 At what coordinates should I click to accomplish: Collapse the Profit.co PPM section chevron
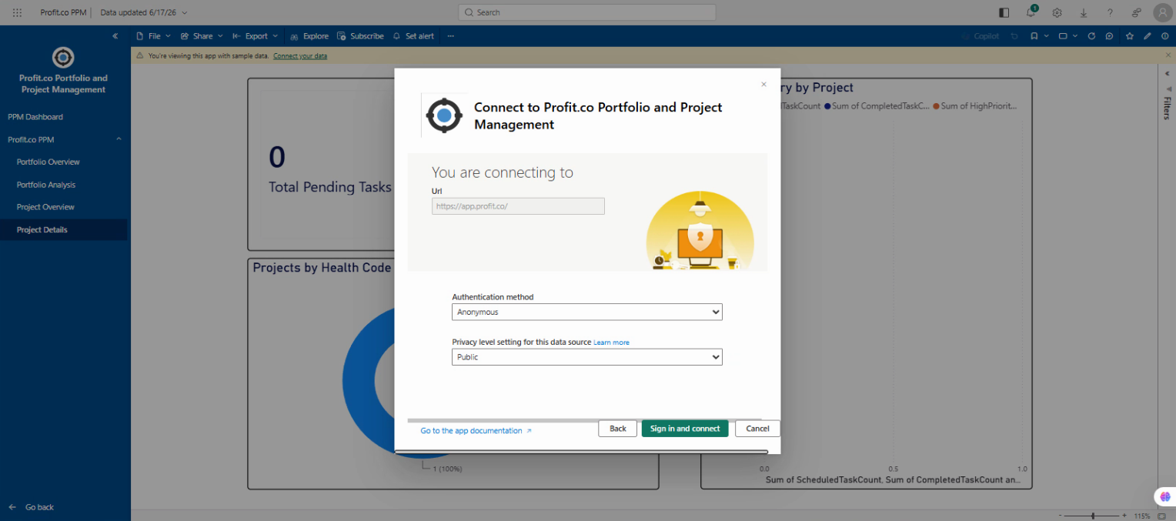click(119, 139)
